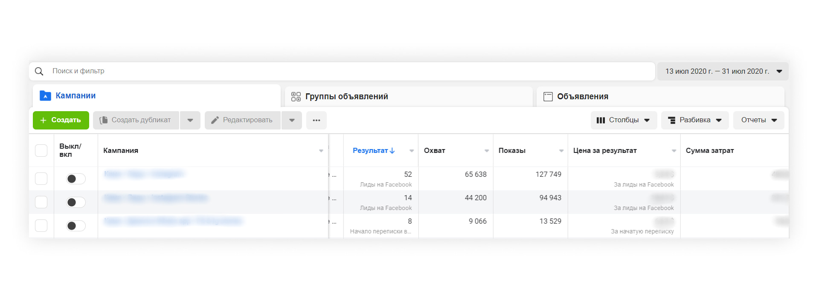
Task: Click the pencil icon on Редактировать
Action: tap(215, 121)
